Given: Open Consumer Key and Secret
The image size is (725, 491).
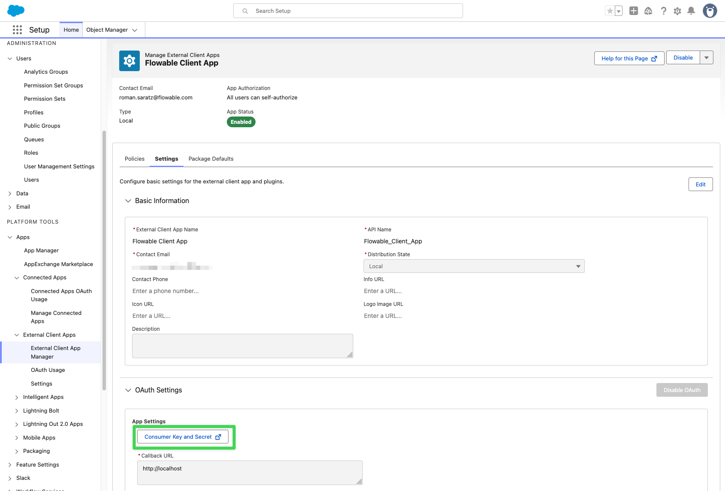Looking at the screenshot, I should coord(184,437).
